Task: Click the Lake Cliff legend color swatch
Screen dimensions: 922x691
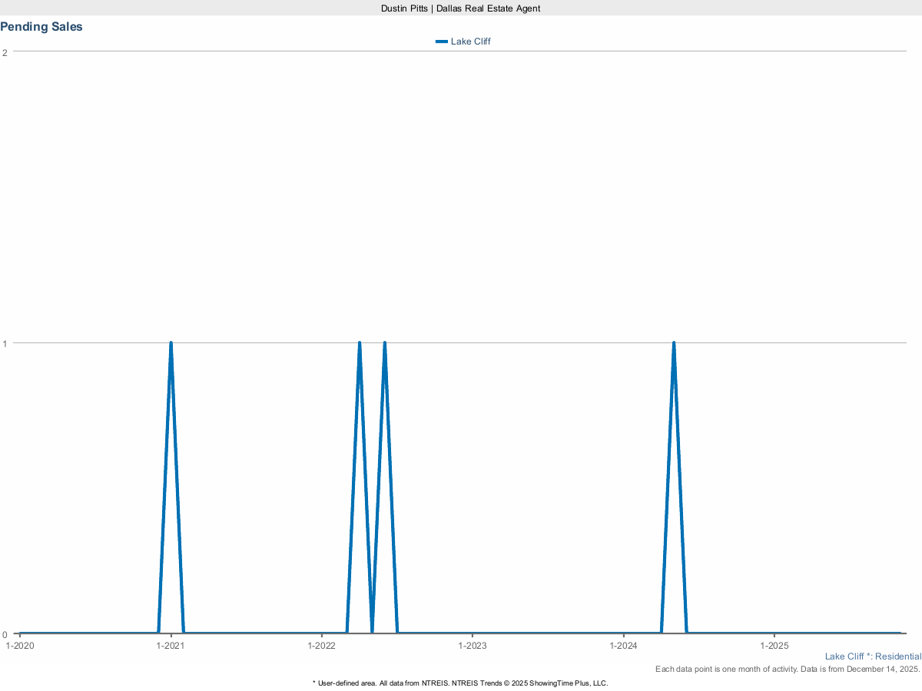Action: click(x=441, y=41)
